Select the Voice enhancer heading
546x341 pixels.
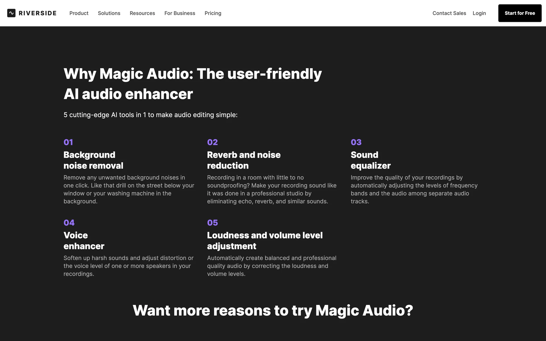pyautogui.click(x=84, y=241)
